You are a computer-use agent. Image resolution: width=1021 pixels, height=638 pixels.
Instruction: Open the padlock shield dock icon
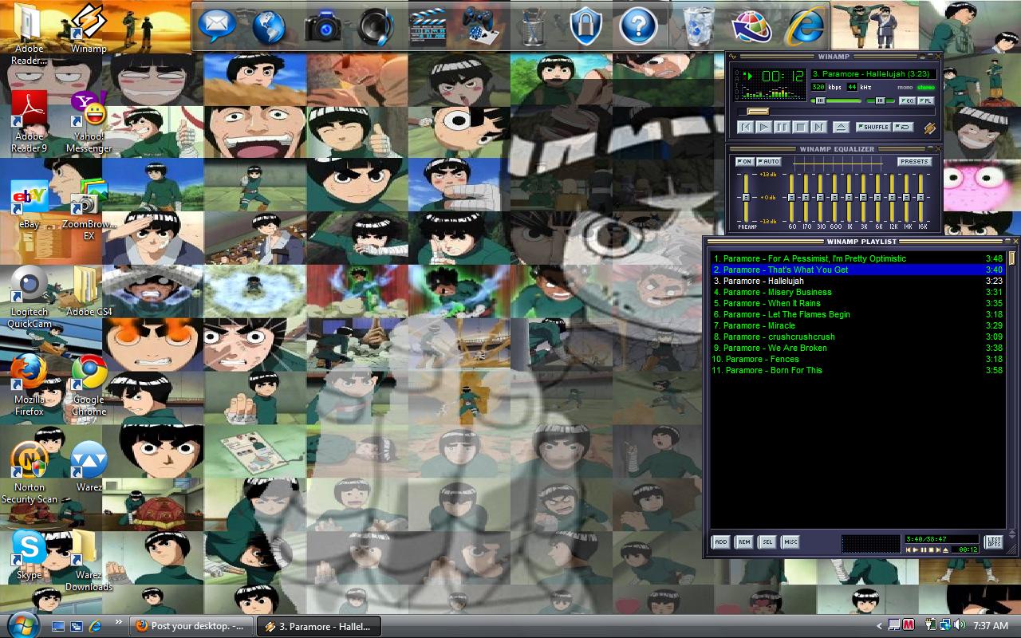tap(585, 26)
